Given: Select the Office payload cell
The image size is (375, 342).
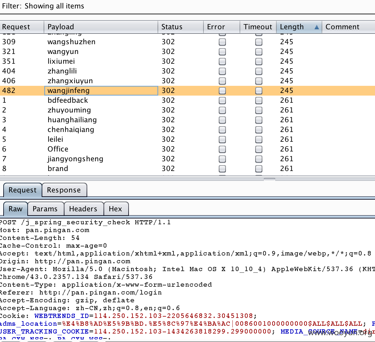Looking at the screenshot, I should (101, 149).
